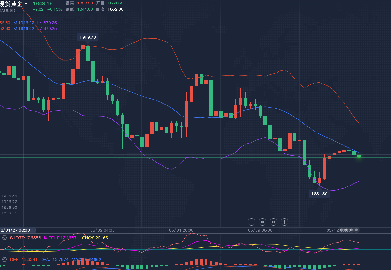Click the 最高 1858.93 high price value

tap(85, 3)
